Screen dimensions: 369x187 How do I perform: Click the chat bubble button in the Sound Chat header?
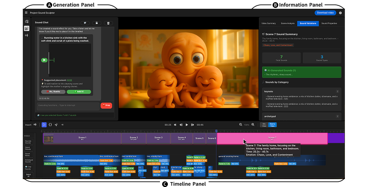[85, 23]
